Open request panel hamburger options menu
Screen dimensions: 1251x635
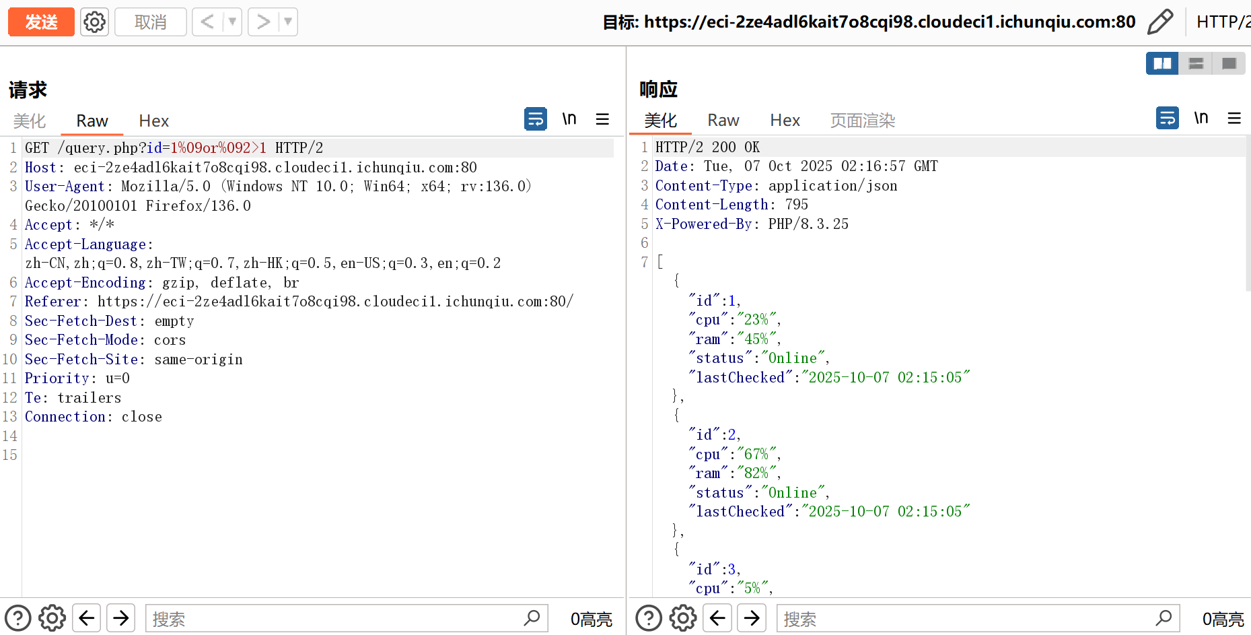602,119
